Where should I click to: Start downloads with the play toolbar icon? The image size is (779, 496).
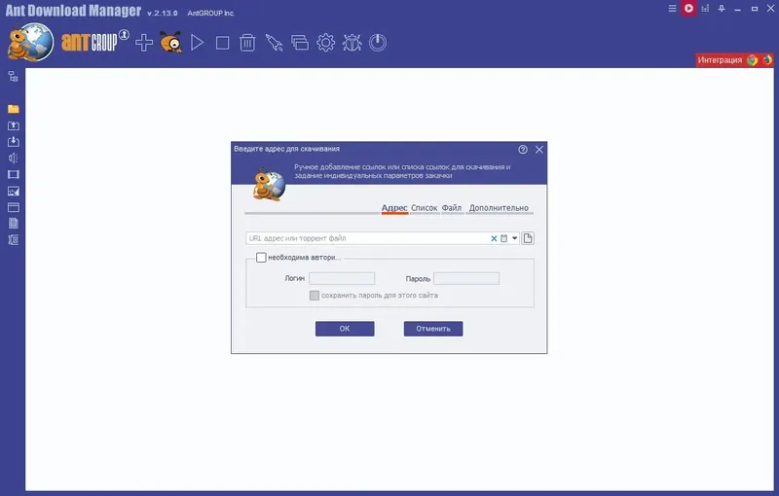pyautogui.click(x=197, y=43)
